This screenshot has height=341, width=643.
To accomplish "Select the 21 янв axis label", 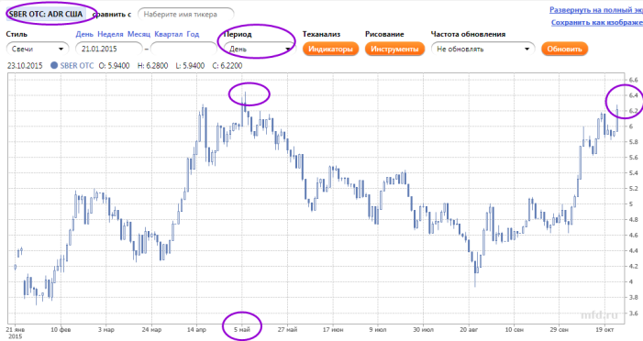I will pyautogui.click(x=16, y=329).
